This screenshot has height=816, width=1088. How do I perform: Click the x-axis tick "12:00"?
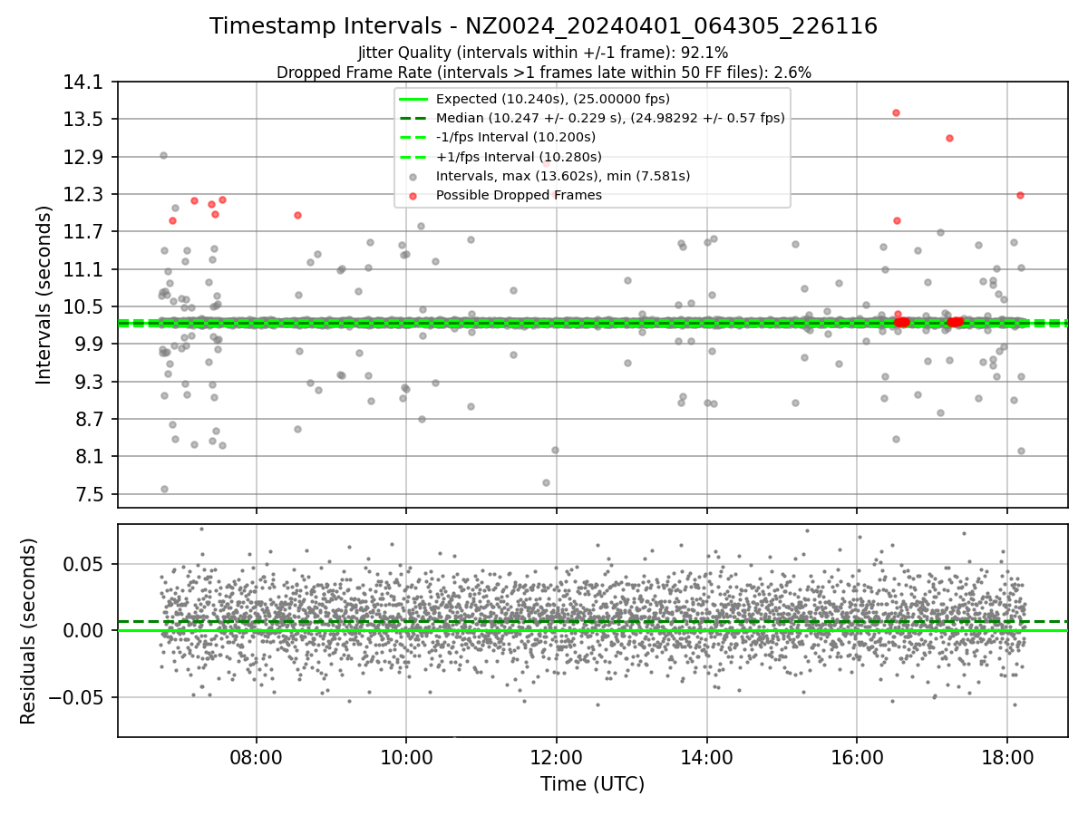(556, 757)
